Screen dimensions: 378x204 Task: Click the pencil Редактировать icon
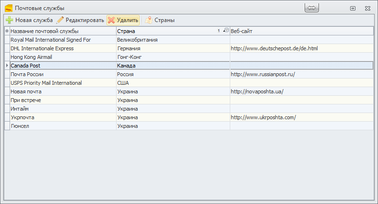(60, 20)
